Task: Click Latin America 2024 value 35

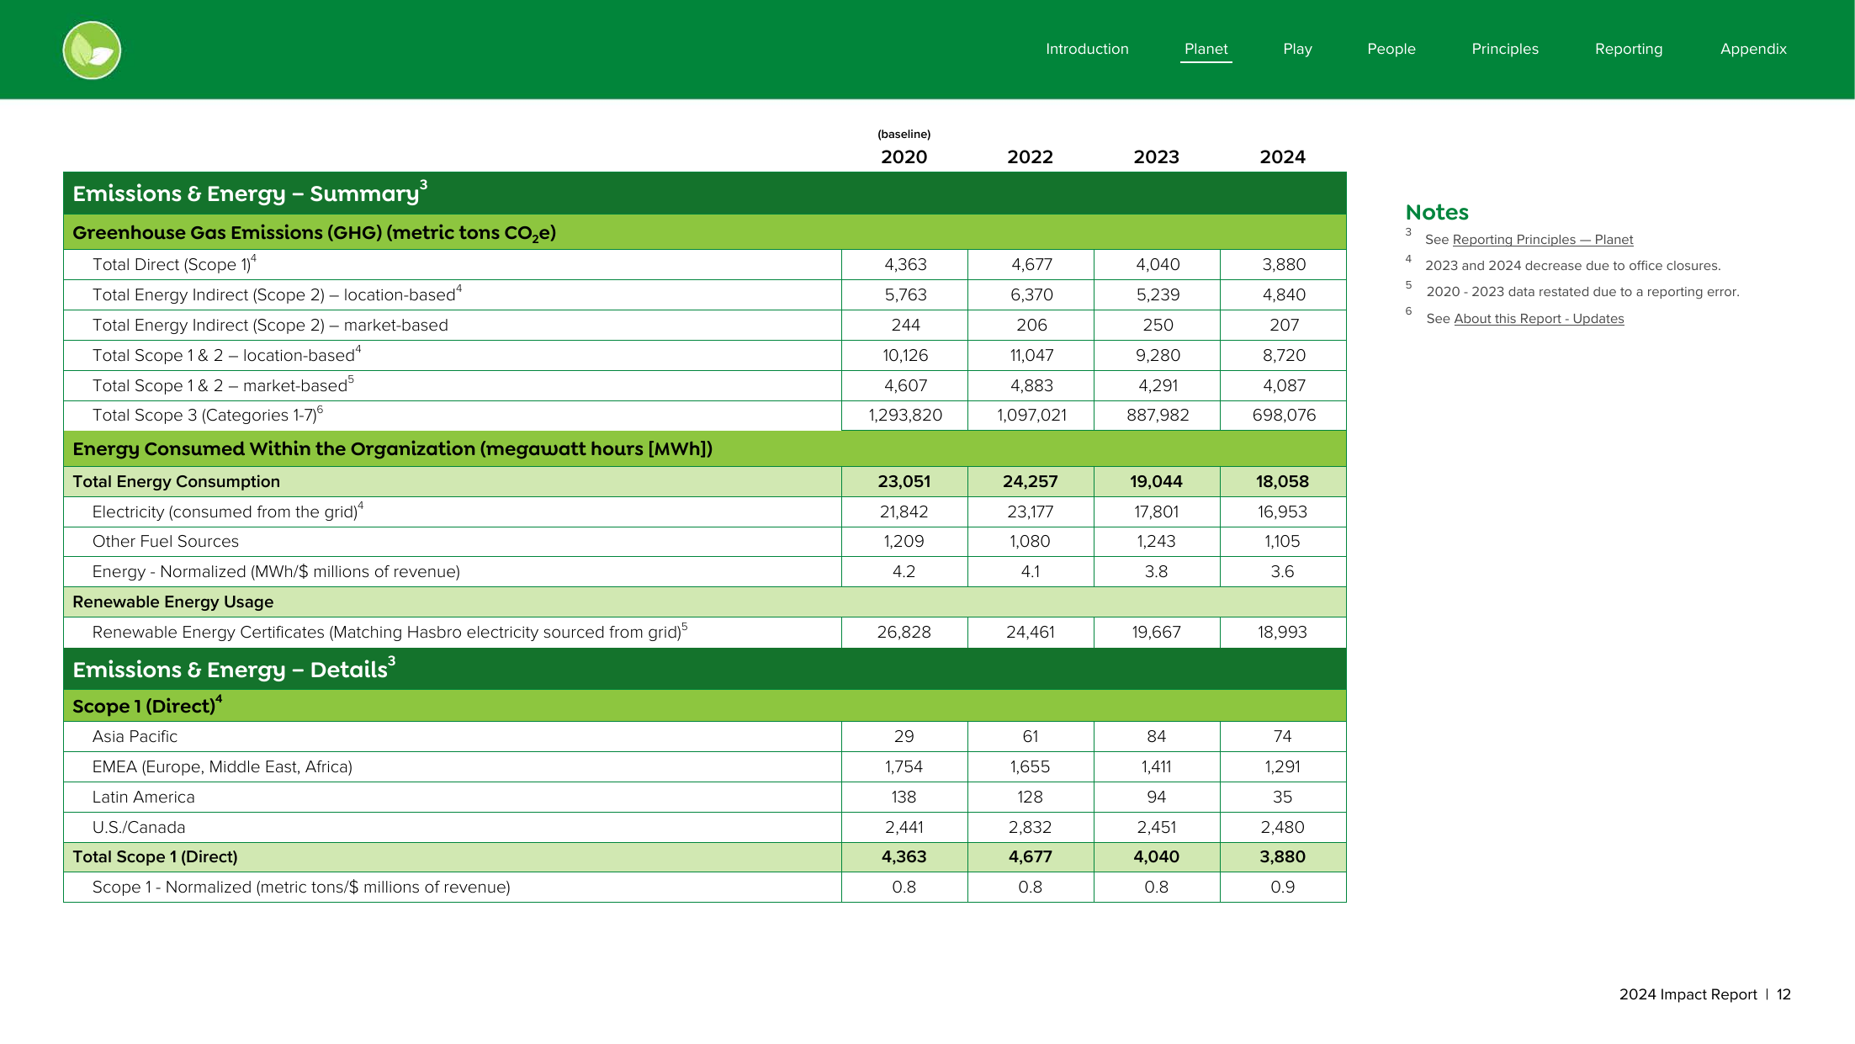Action: (1282, 798)
